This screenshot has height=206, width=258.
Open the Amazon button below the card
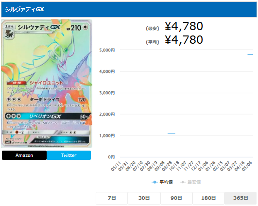tap(24, 155)
